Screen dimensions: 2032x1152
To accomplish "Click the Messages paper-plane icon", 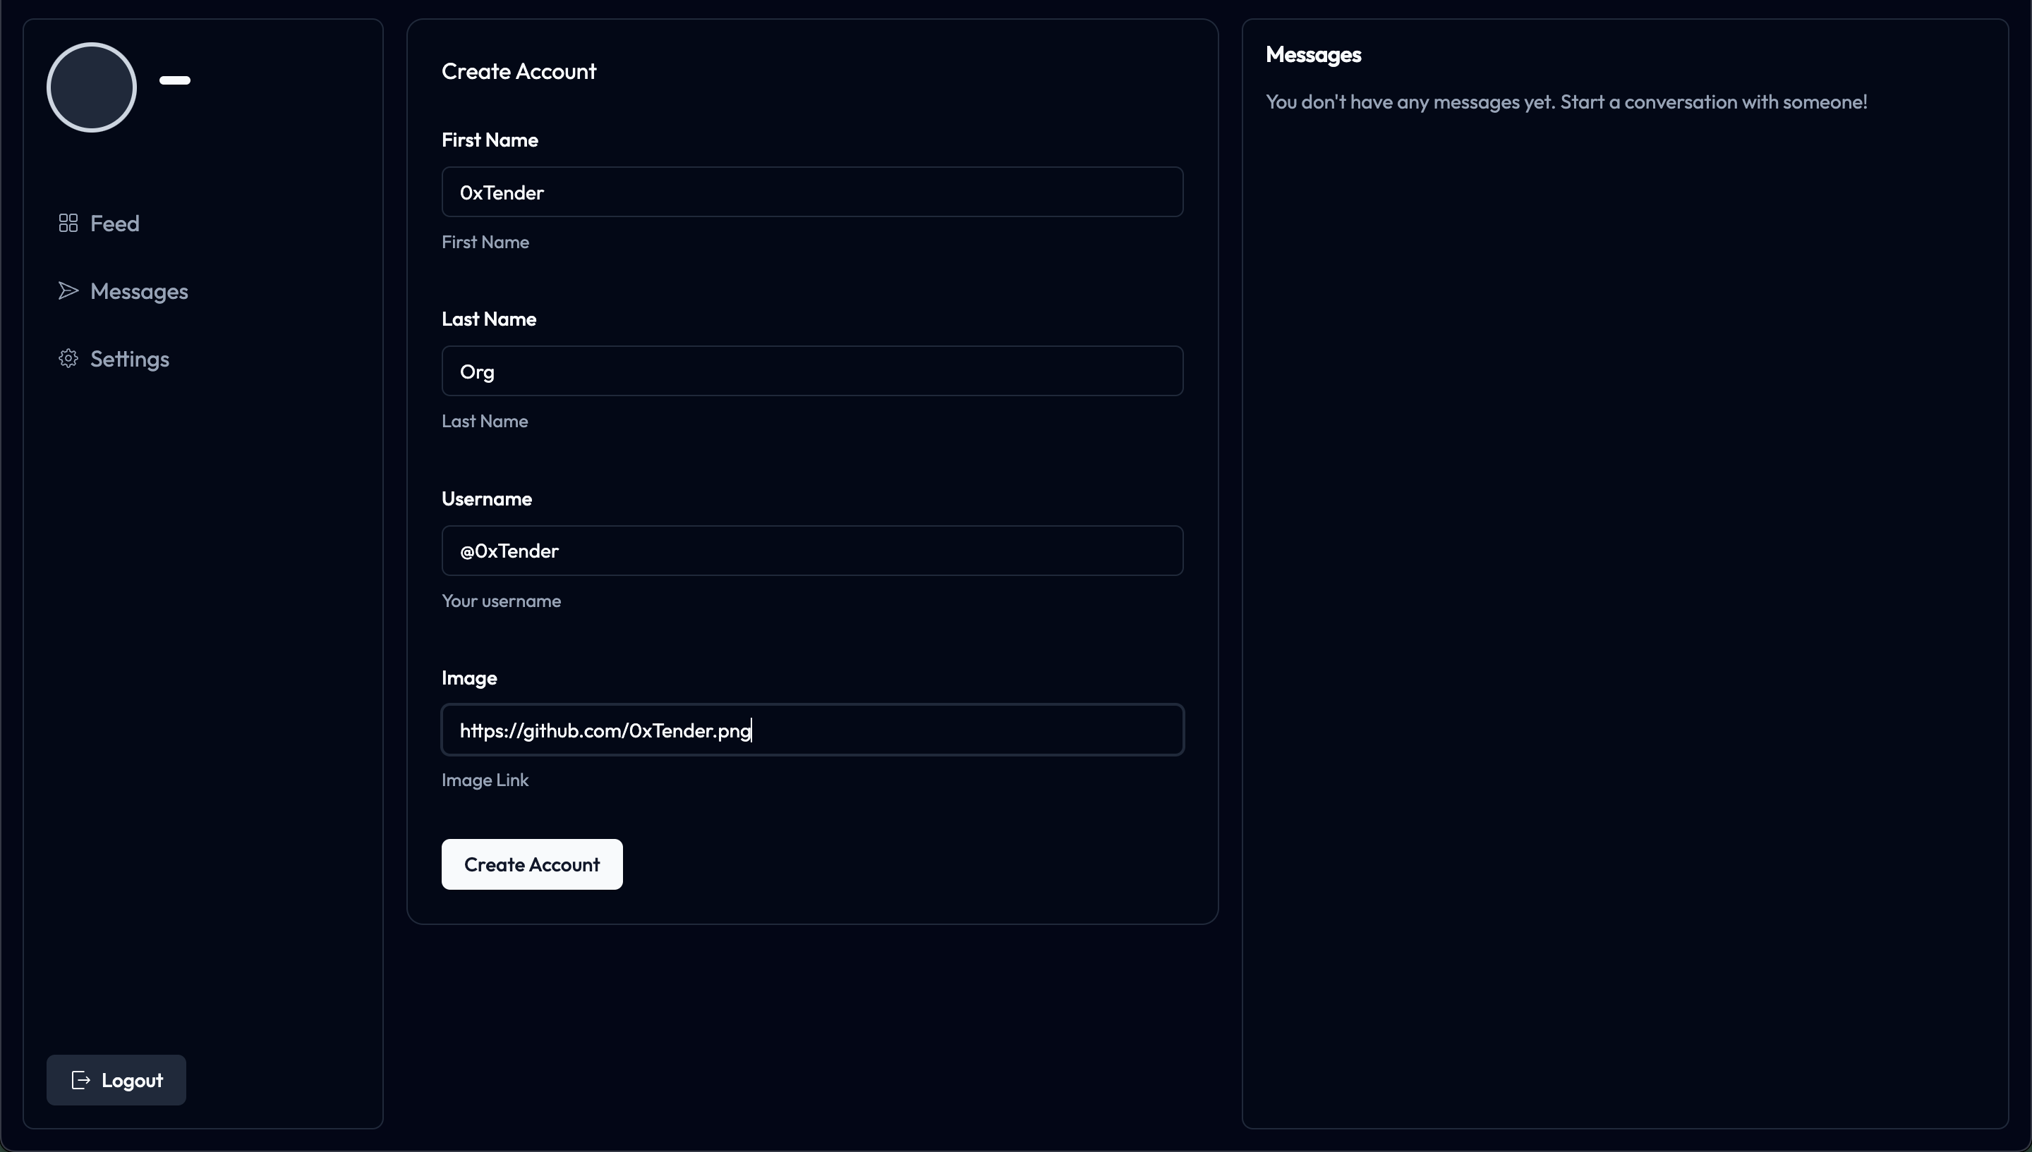I will pyautogui.click(x=68, y=291).
